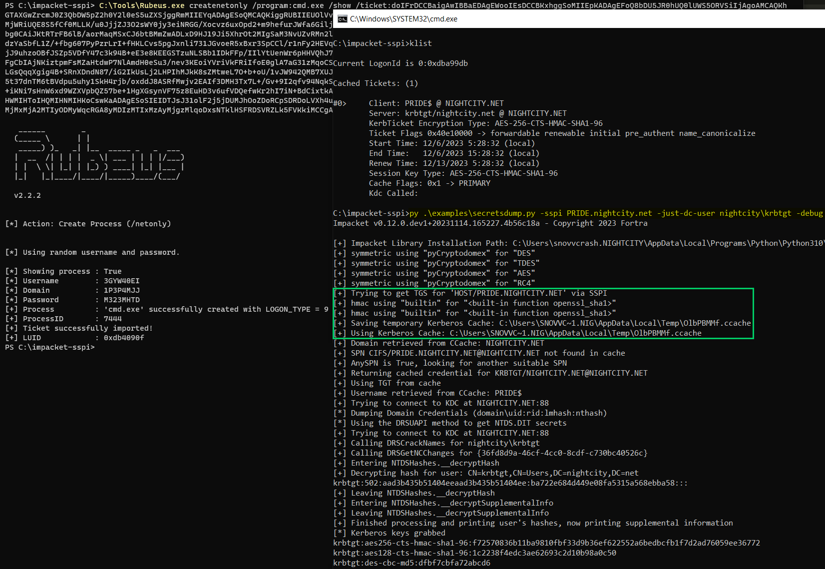Click the 'Dumping Domain Credentials' status line
This screenshot has width=825, height=569.
click(x=467, y=413)
